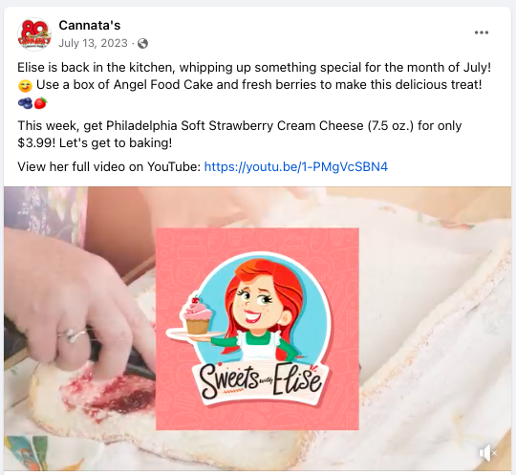Open the three-dot post options menu

[x=481, y=32]
